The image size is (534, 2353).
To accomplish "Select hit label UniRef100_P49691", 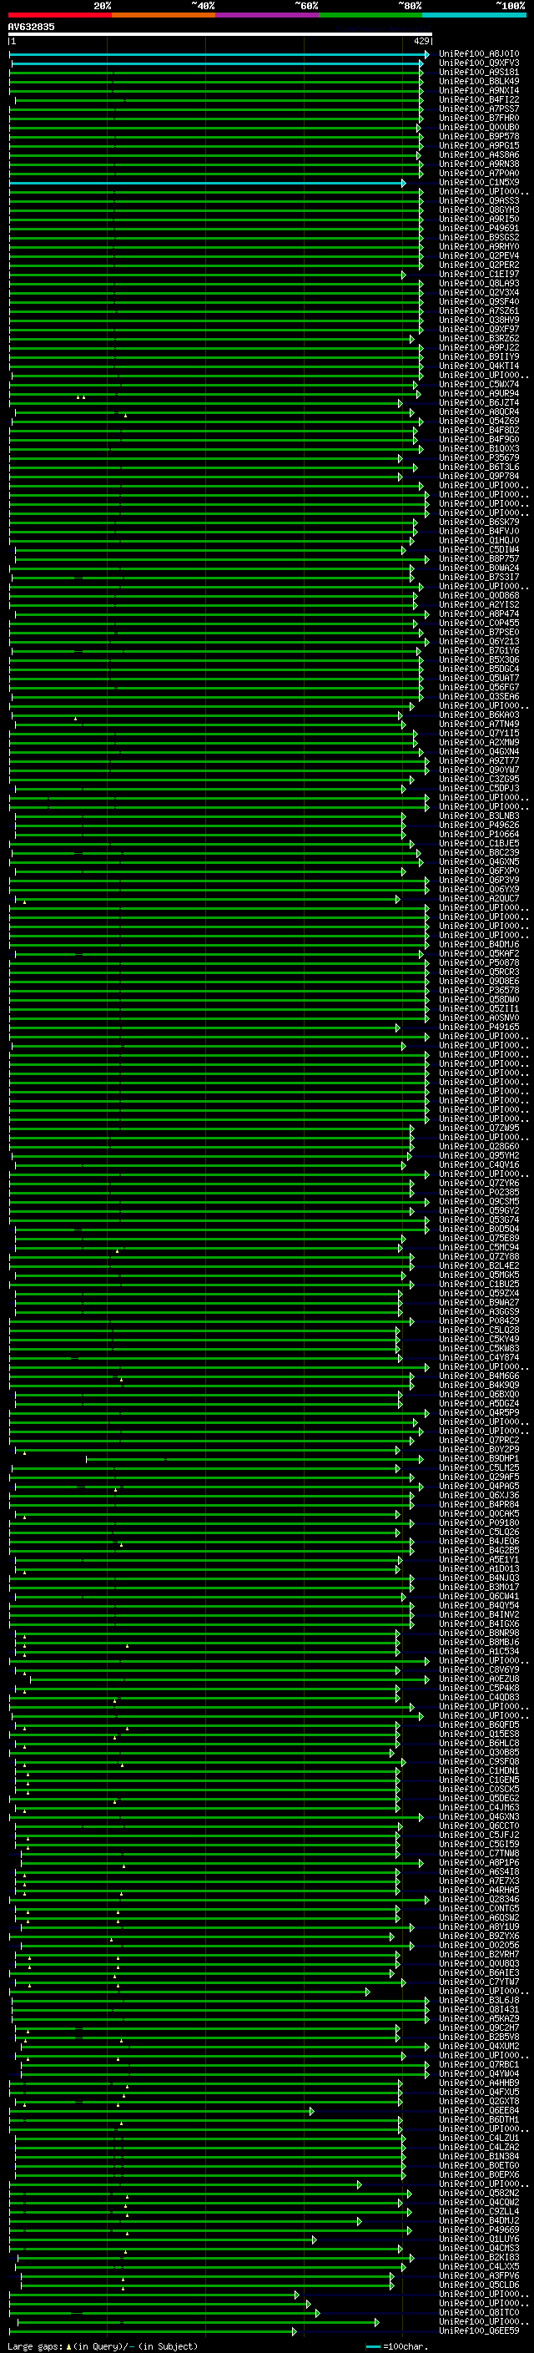I will click(479, 229).
